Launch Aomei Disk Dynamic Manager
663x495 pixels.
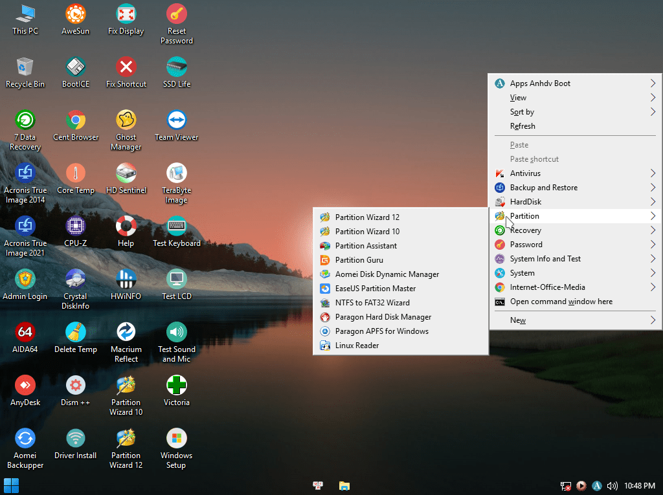(401, 274)
